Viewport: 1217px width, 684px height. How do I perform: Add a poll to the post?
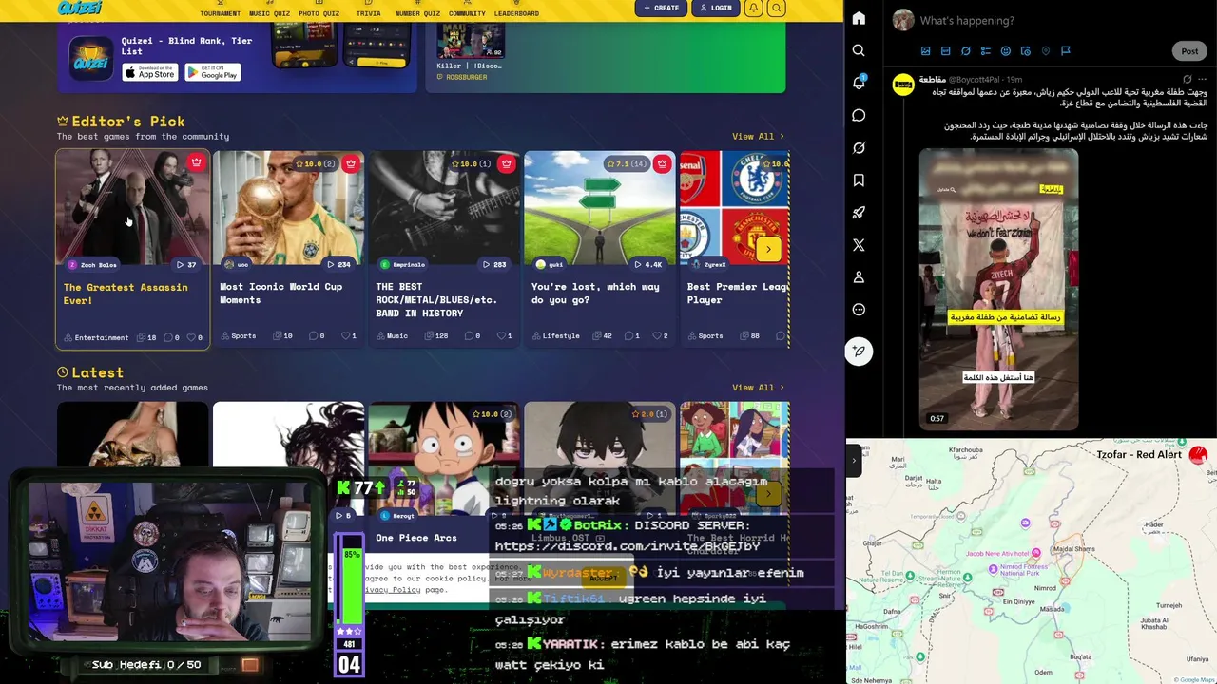click(986, 50)
